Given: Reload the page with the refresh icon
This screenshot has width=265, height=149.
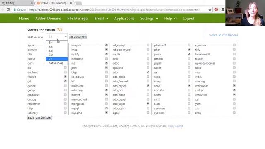Looking at the screenshot, I should pos(8,10).
